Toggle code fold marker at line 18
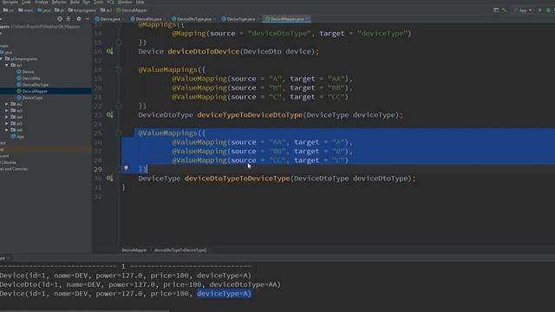This screenshot has height=312, width=555. tap(120, 69)
